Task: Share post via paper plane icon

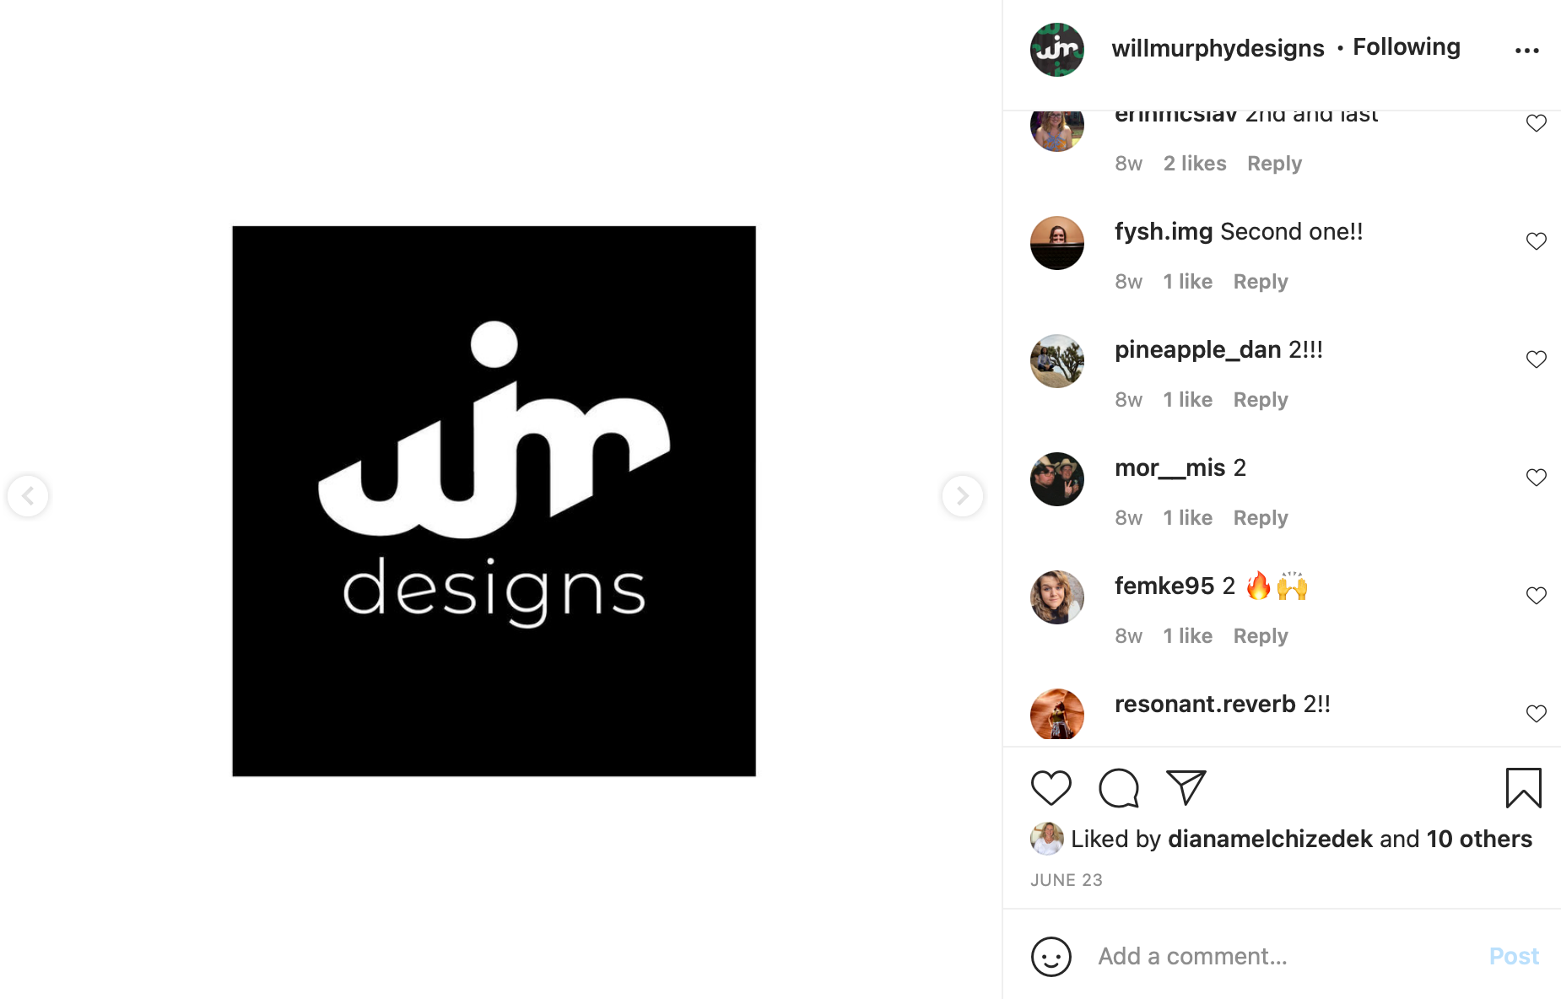Action: 1186,787
